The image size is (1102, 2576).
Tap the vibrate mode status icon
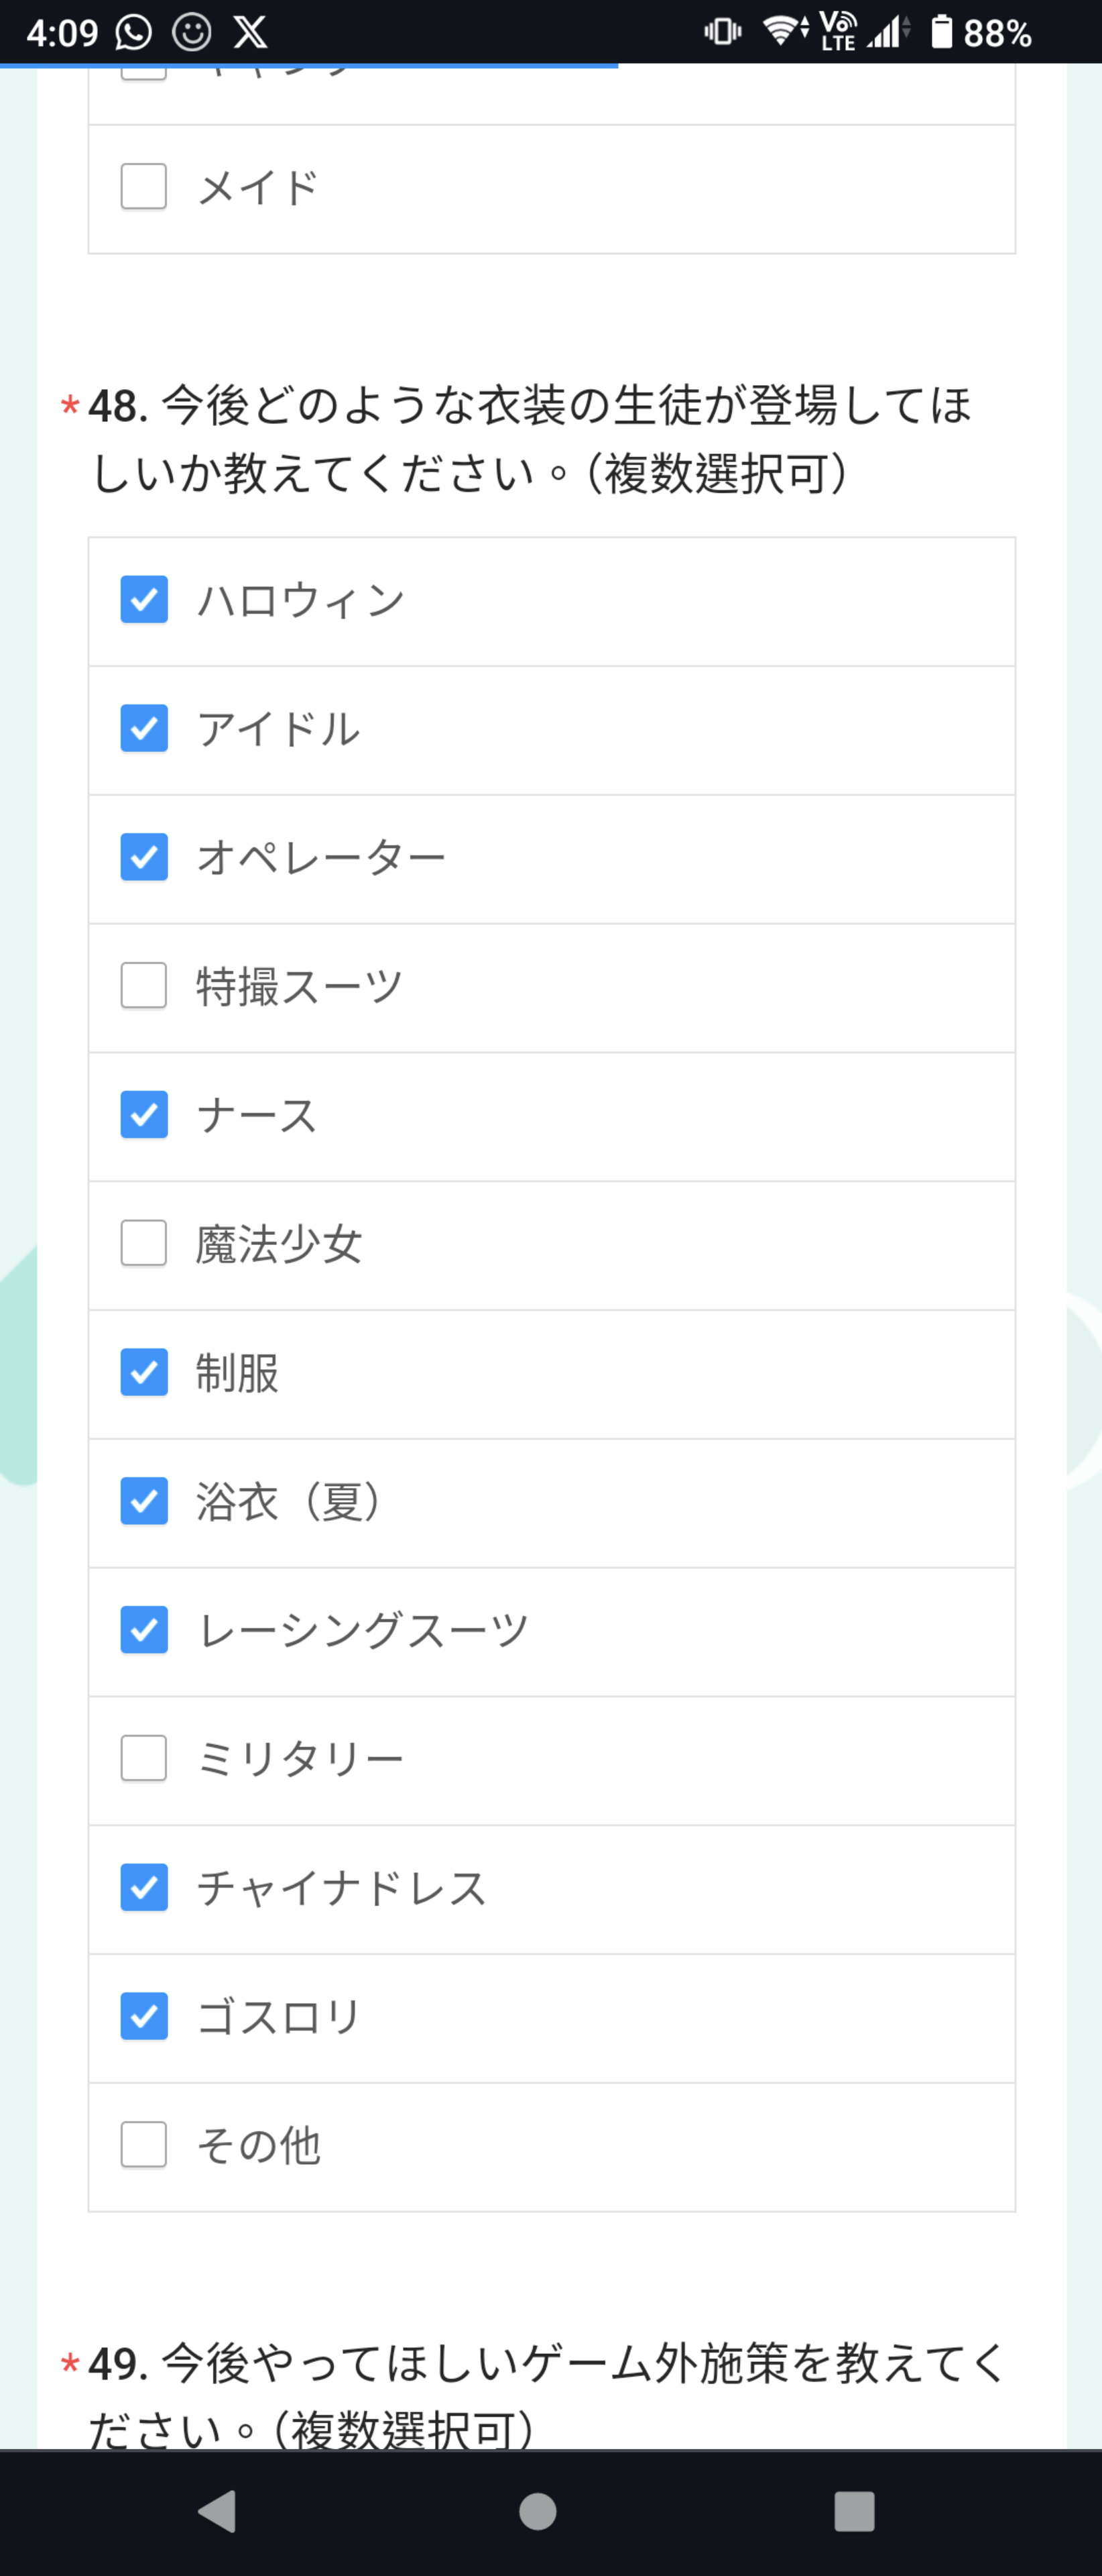pos(723,32)
